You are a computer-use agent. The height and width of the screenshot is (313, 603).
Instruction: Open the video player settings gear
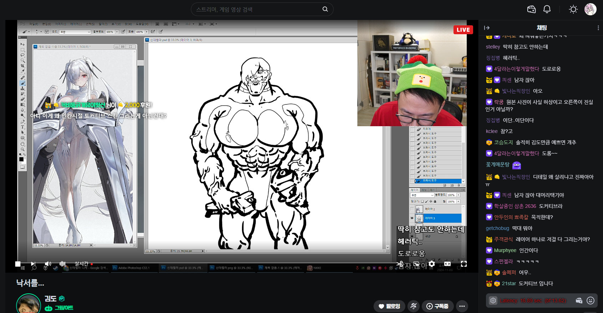(432, 264)
